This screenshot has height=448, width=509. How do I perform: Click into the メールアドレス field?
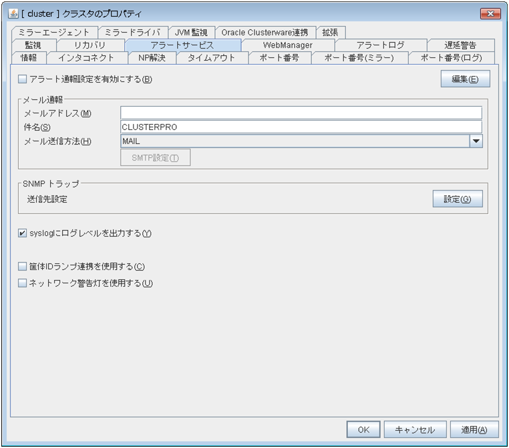pyautogui.click(x=301, y=113)
